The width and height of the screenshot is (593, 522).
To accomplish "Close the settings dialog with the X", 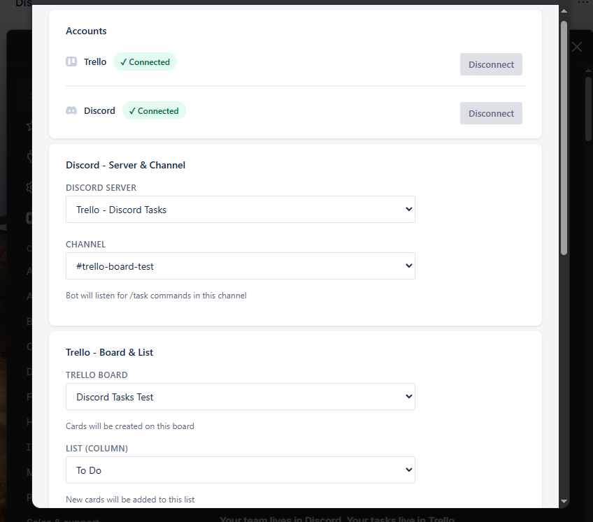I will click(x=576, y=47).
